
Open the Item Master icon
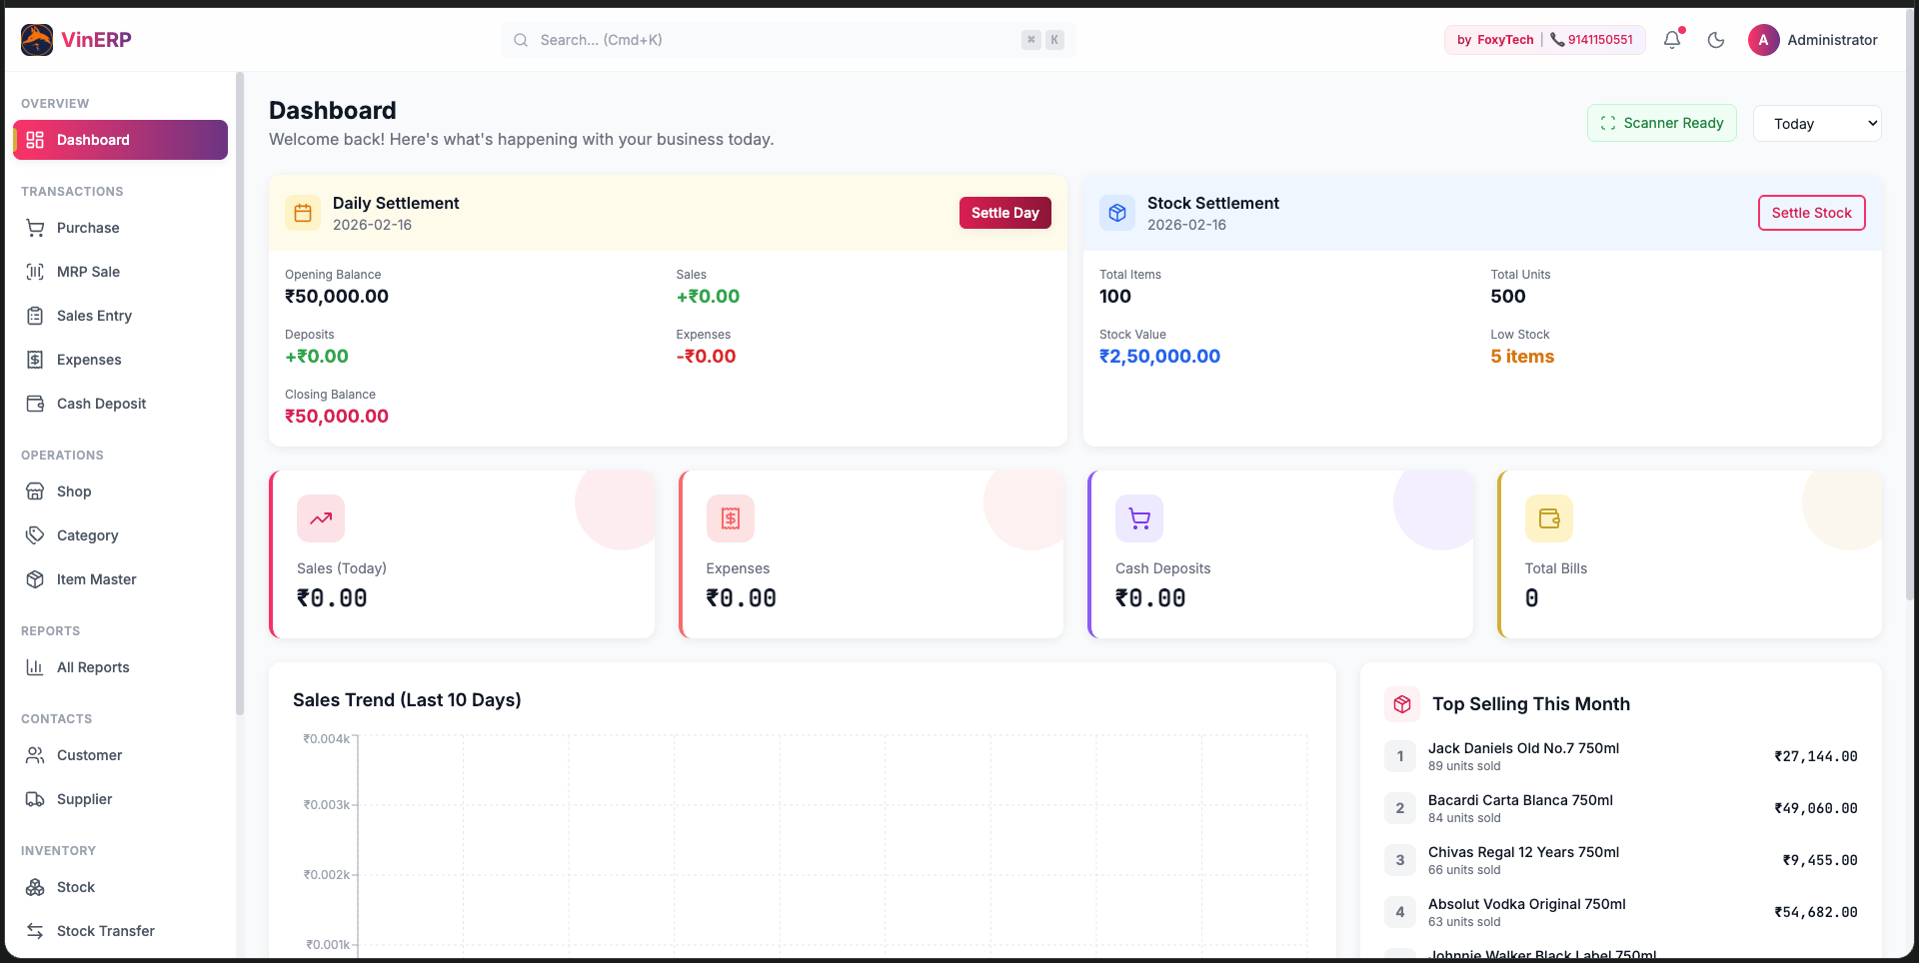click(x=36, y=579)
